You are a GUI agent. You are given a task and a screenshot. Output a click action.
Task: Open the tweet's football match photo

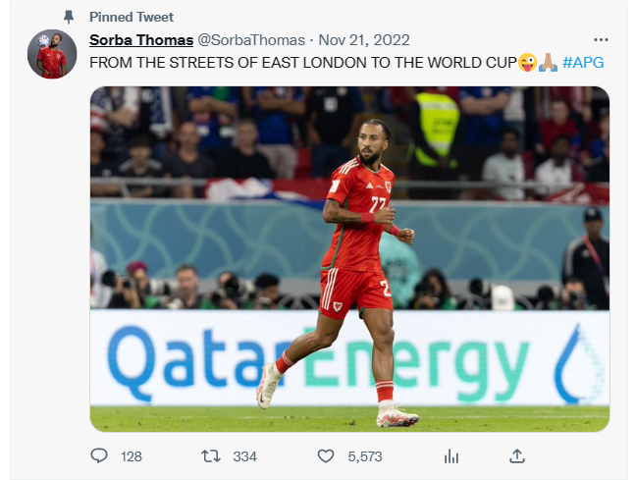tap(350, 259)
